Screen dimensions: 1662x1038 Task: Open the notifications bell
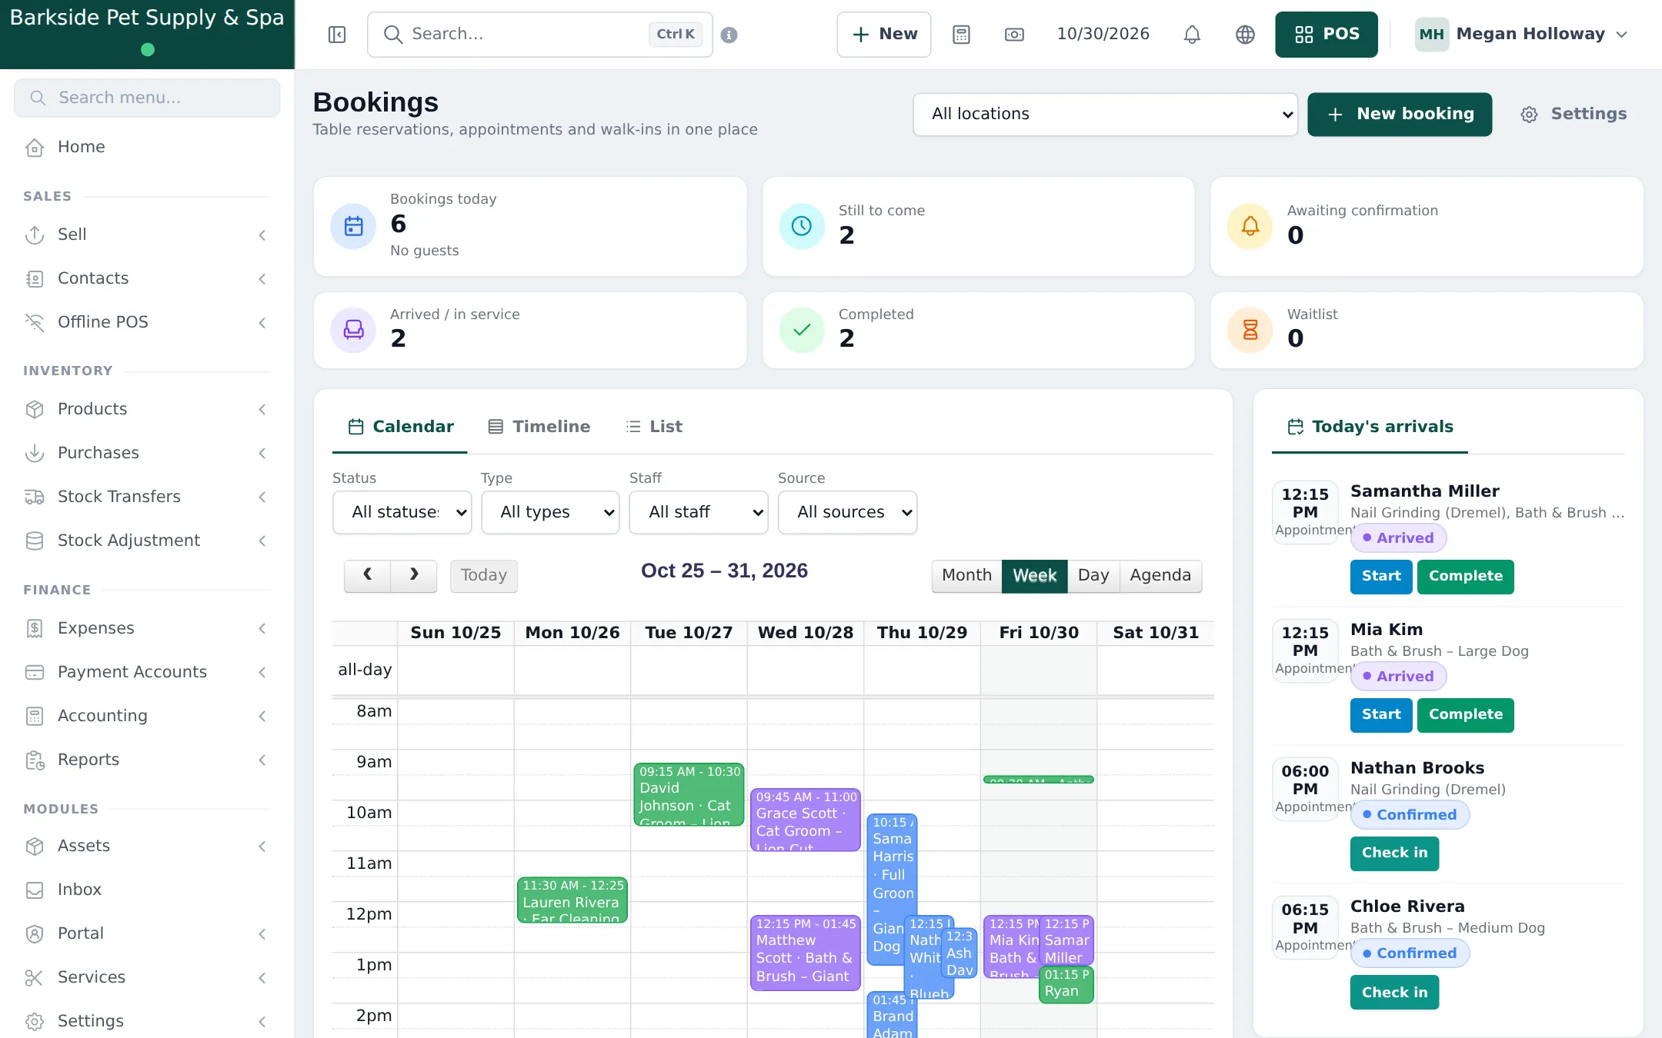(1192, 35)
